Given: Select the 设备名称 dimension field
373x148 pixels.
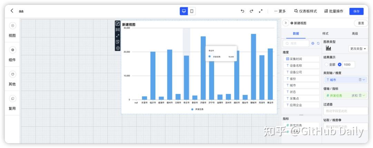Looking at the screenshot, I should 301,65.
